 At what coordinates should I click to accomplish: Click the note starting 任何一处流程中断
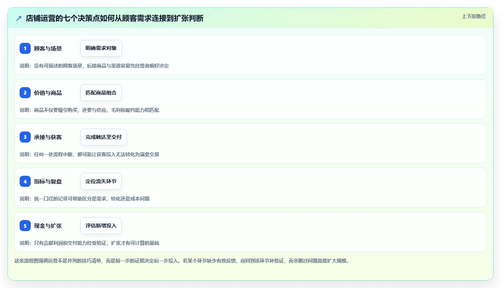point(90,154)
